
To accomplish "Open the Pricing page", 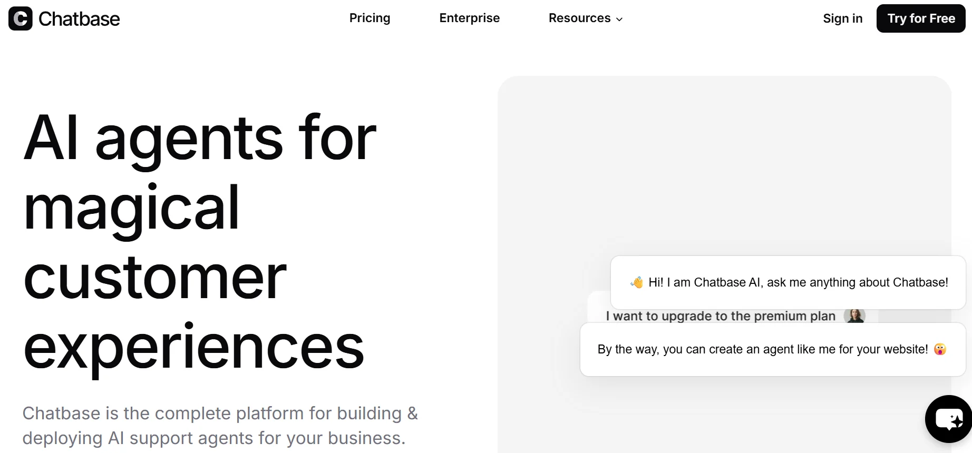I will pyautogui.click(x=370, y=18).
